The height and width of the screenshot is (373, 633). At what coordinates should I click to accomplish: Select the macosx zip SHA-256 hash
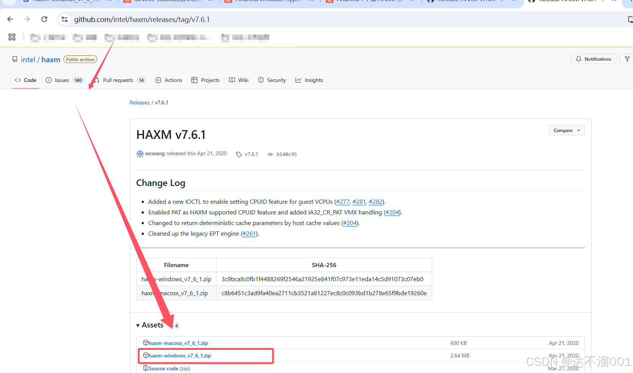tap(324, 293)
